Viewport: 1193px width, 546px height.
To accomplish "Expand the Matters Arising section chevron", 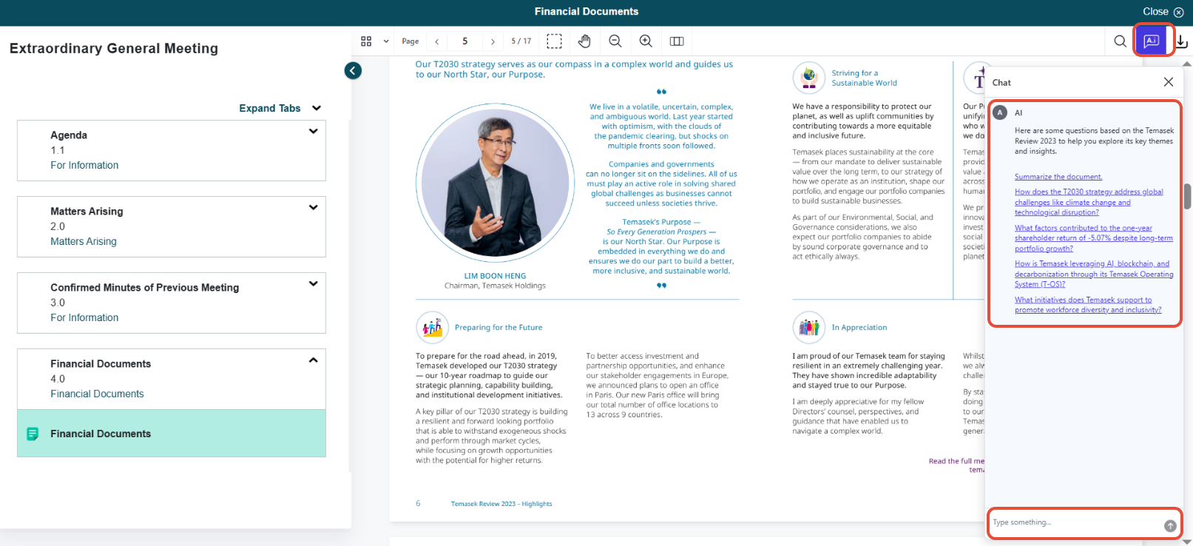I will pos(314,207).
